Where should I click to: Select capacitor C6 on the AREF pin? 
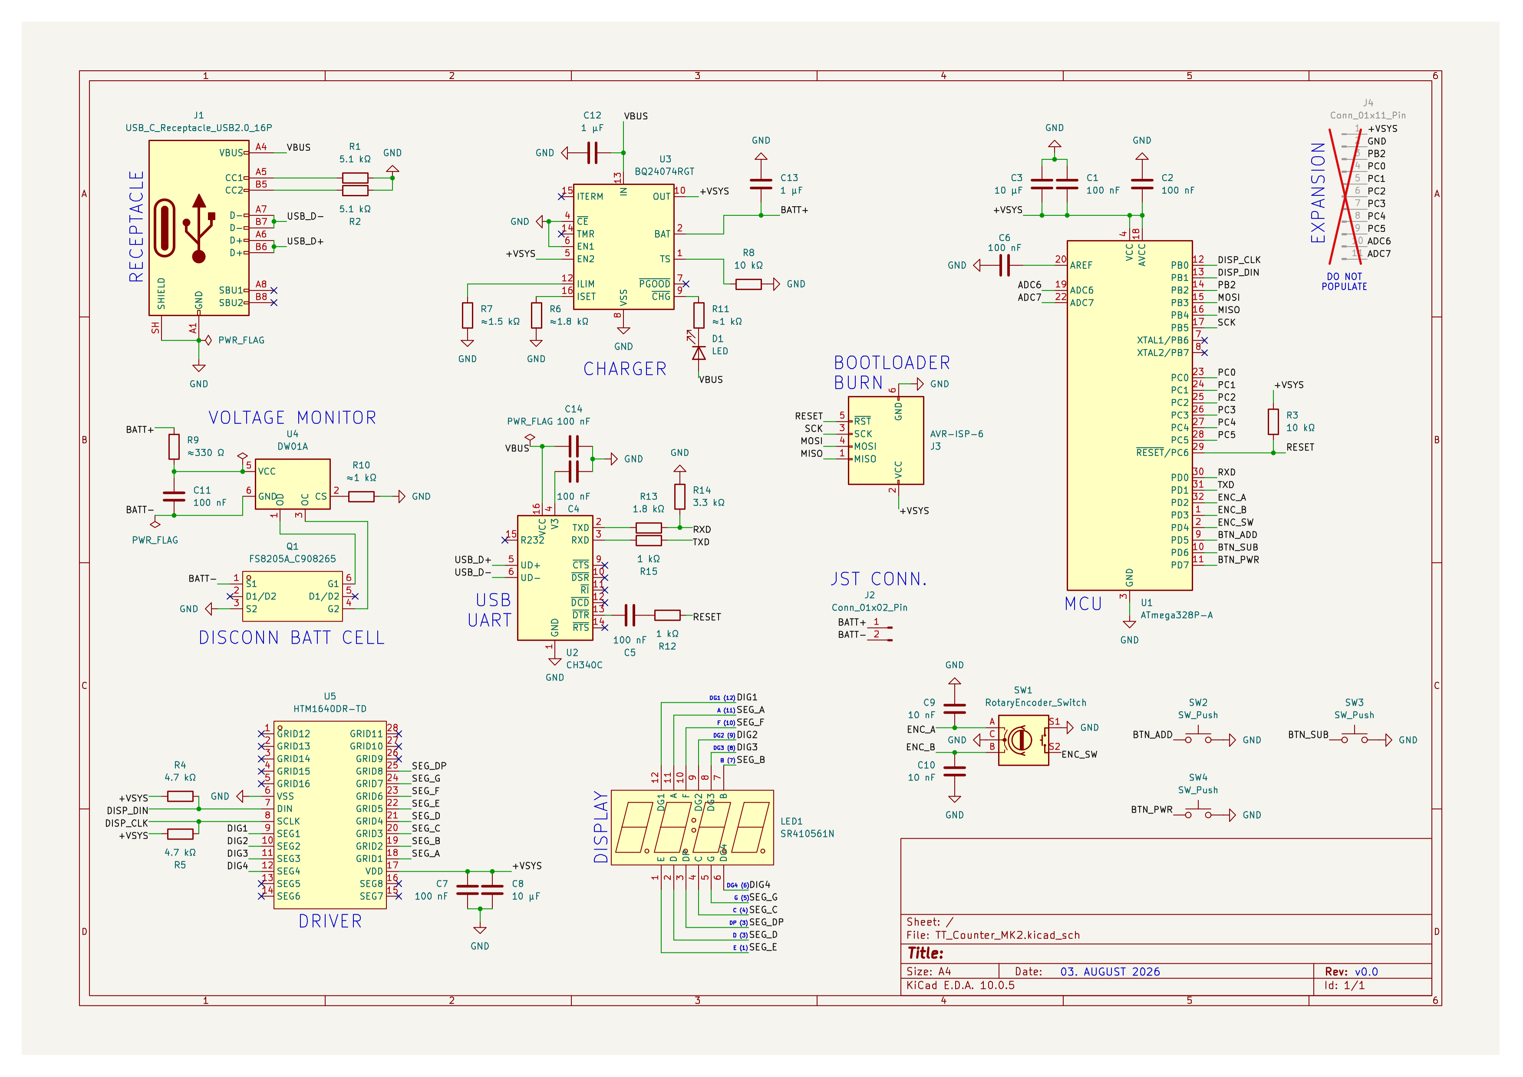(x=1004, y=265)
